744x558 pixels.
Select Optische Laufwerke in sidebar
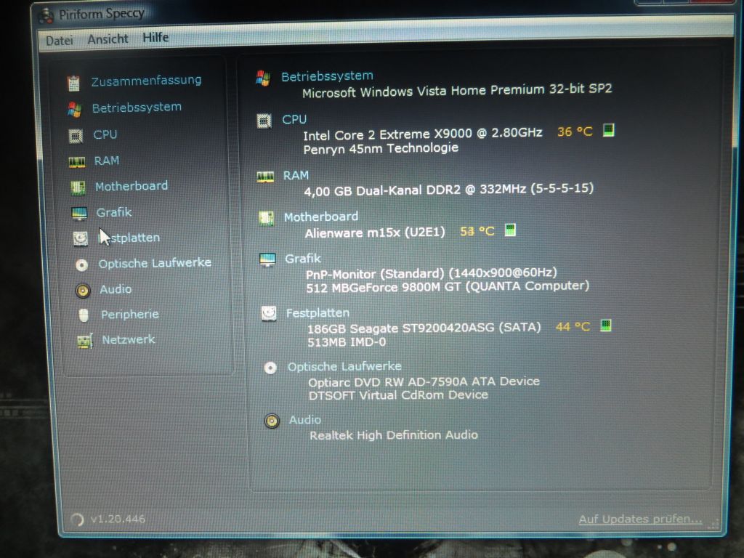pos(155,263)
